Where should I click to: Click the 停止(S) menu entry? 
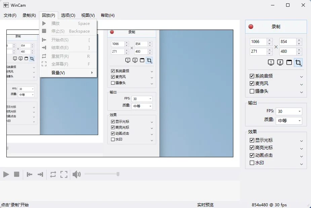click(x=68, y=31)
